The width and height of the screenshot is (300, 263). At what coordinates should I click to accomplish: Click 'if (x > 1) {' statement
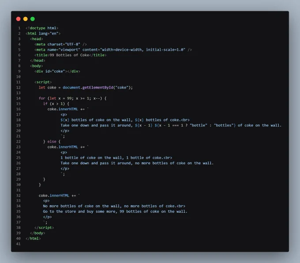click(56, 104)
